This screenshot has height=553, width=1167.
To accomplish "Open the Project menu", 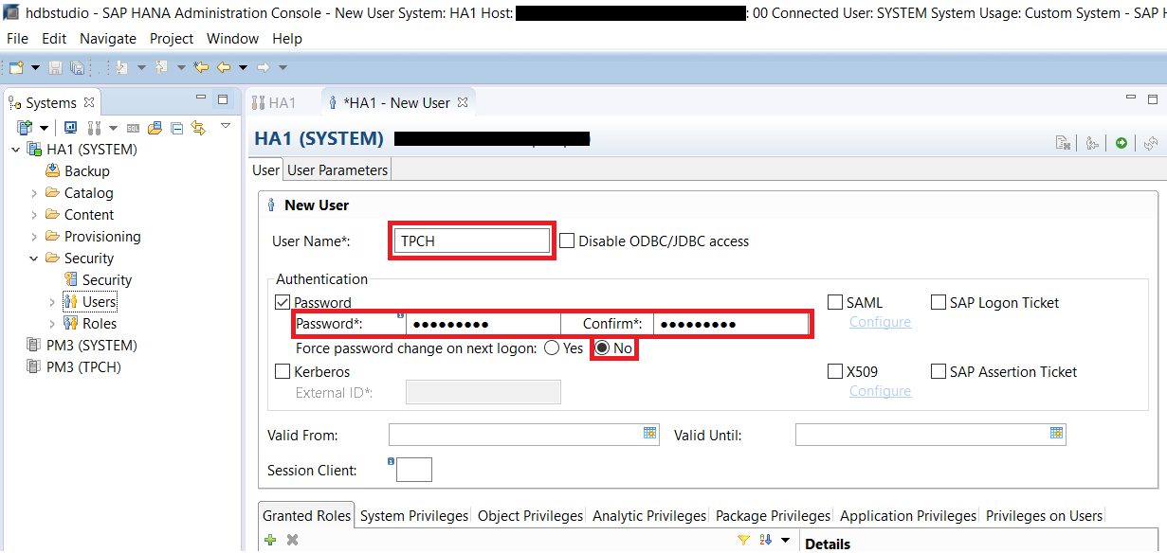I will click(x=172, y=39).
